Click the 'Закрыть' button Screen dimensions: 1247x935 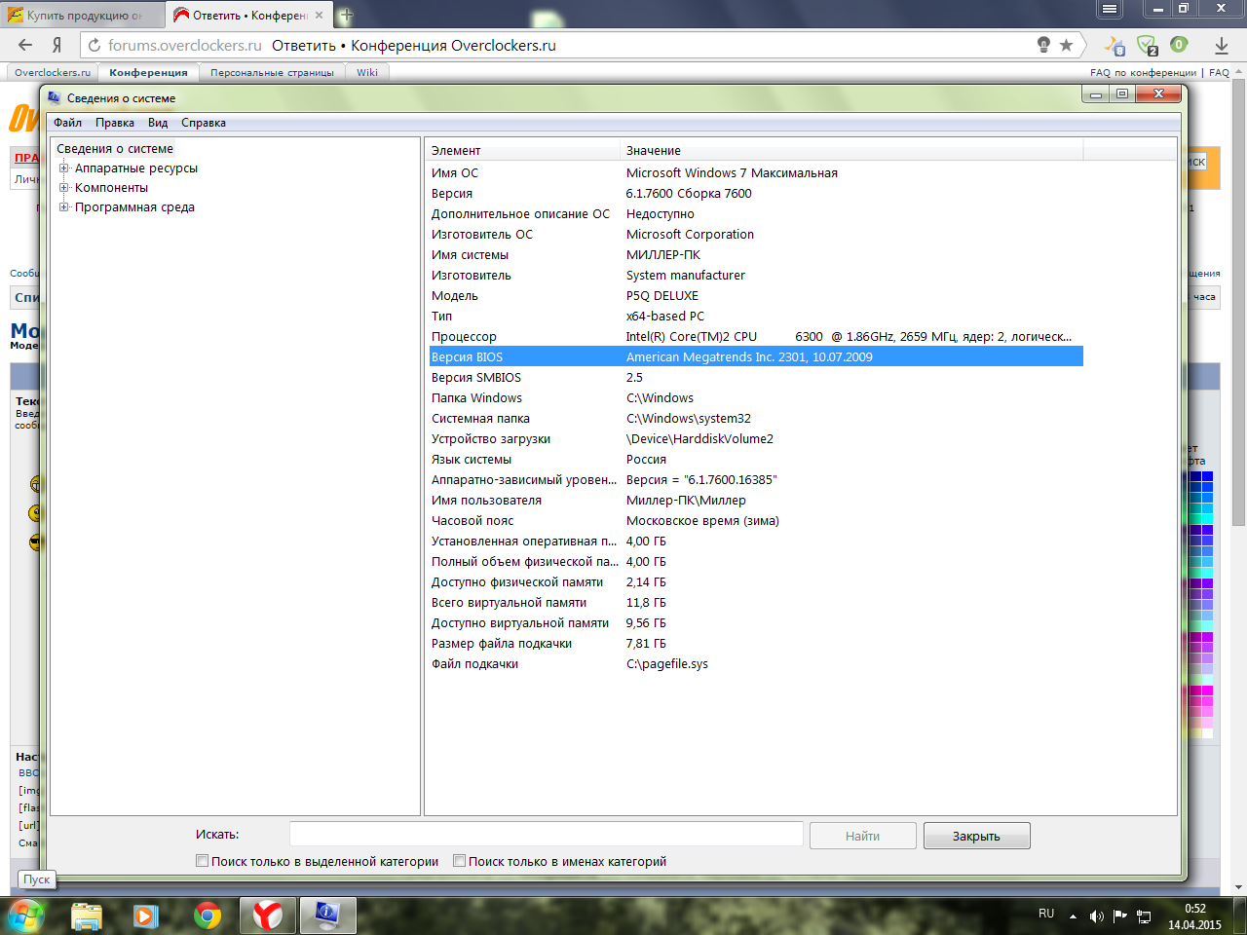[977, 836]
